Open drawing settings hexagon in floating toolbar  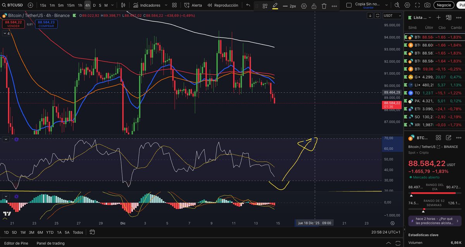pos(304,6)
